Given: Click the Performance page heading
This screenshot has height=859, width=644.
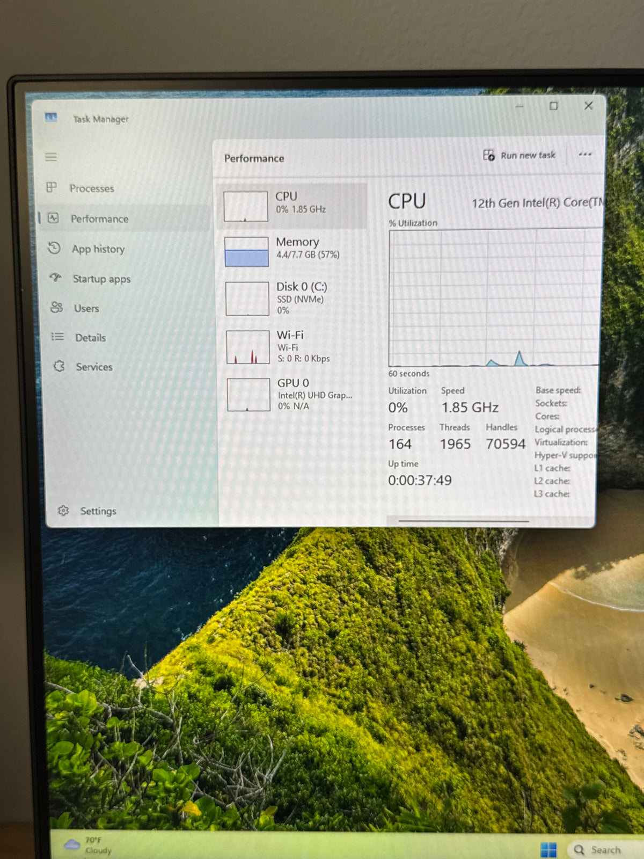Looking at the screenshot, I should [x=254, y=158].
